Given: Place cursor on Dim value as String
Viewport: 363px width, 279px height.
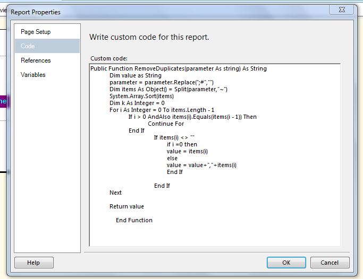Looking at the screenshot, I should pos(135,75).
